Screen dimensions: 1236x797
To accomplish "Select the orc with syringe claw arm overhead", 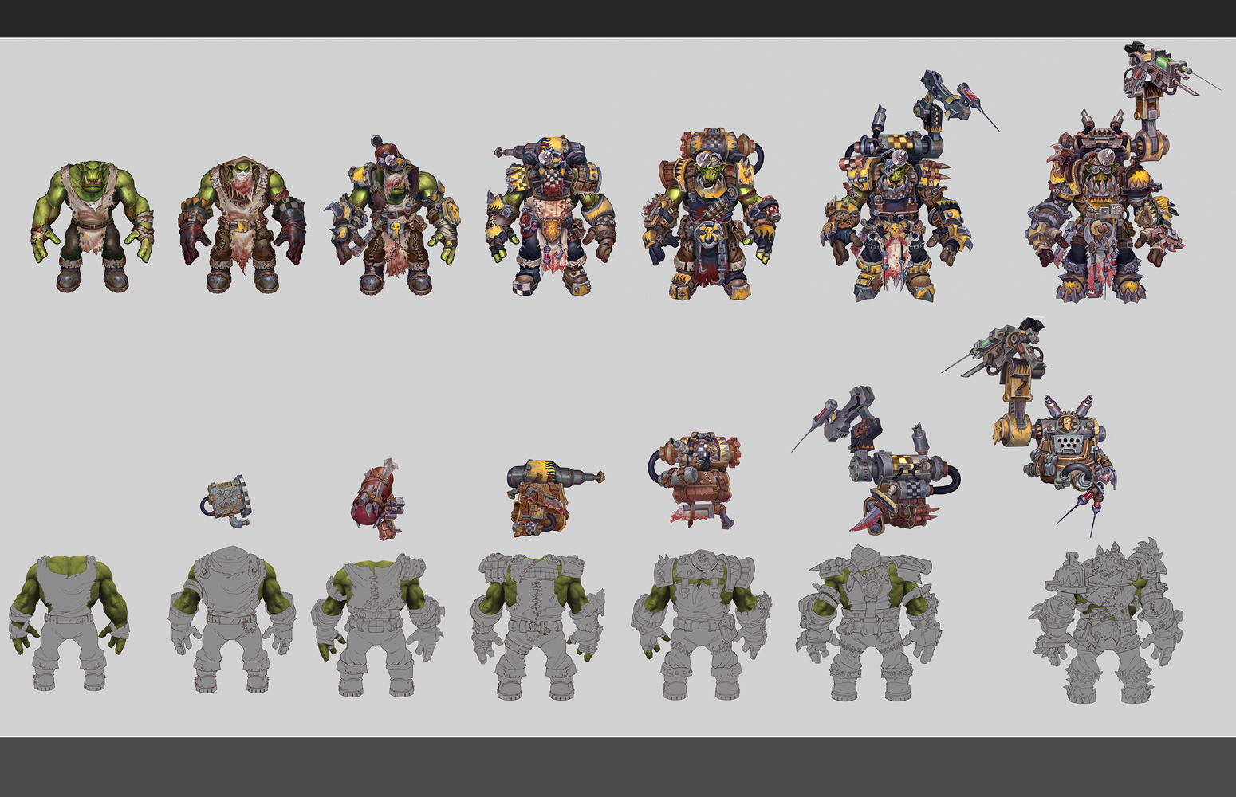I will [x=909, y=186].
